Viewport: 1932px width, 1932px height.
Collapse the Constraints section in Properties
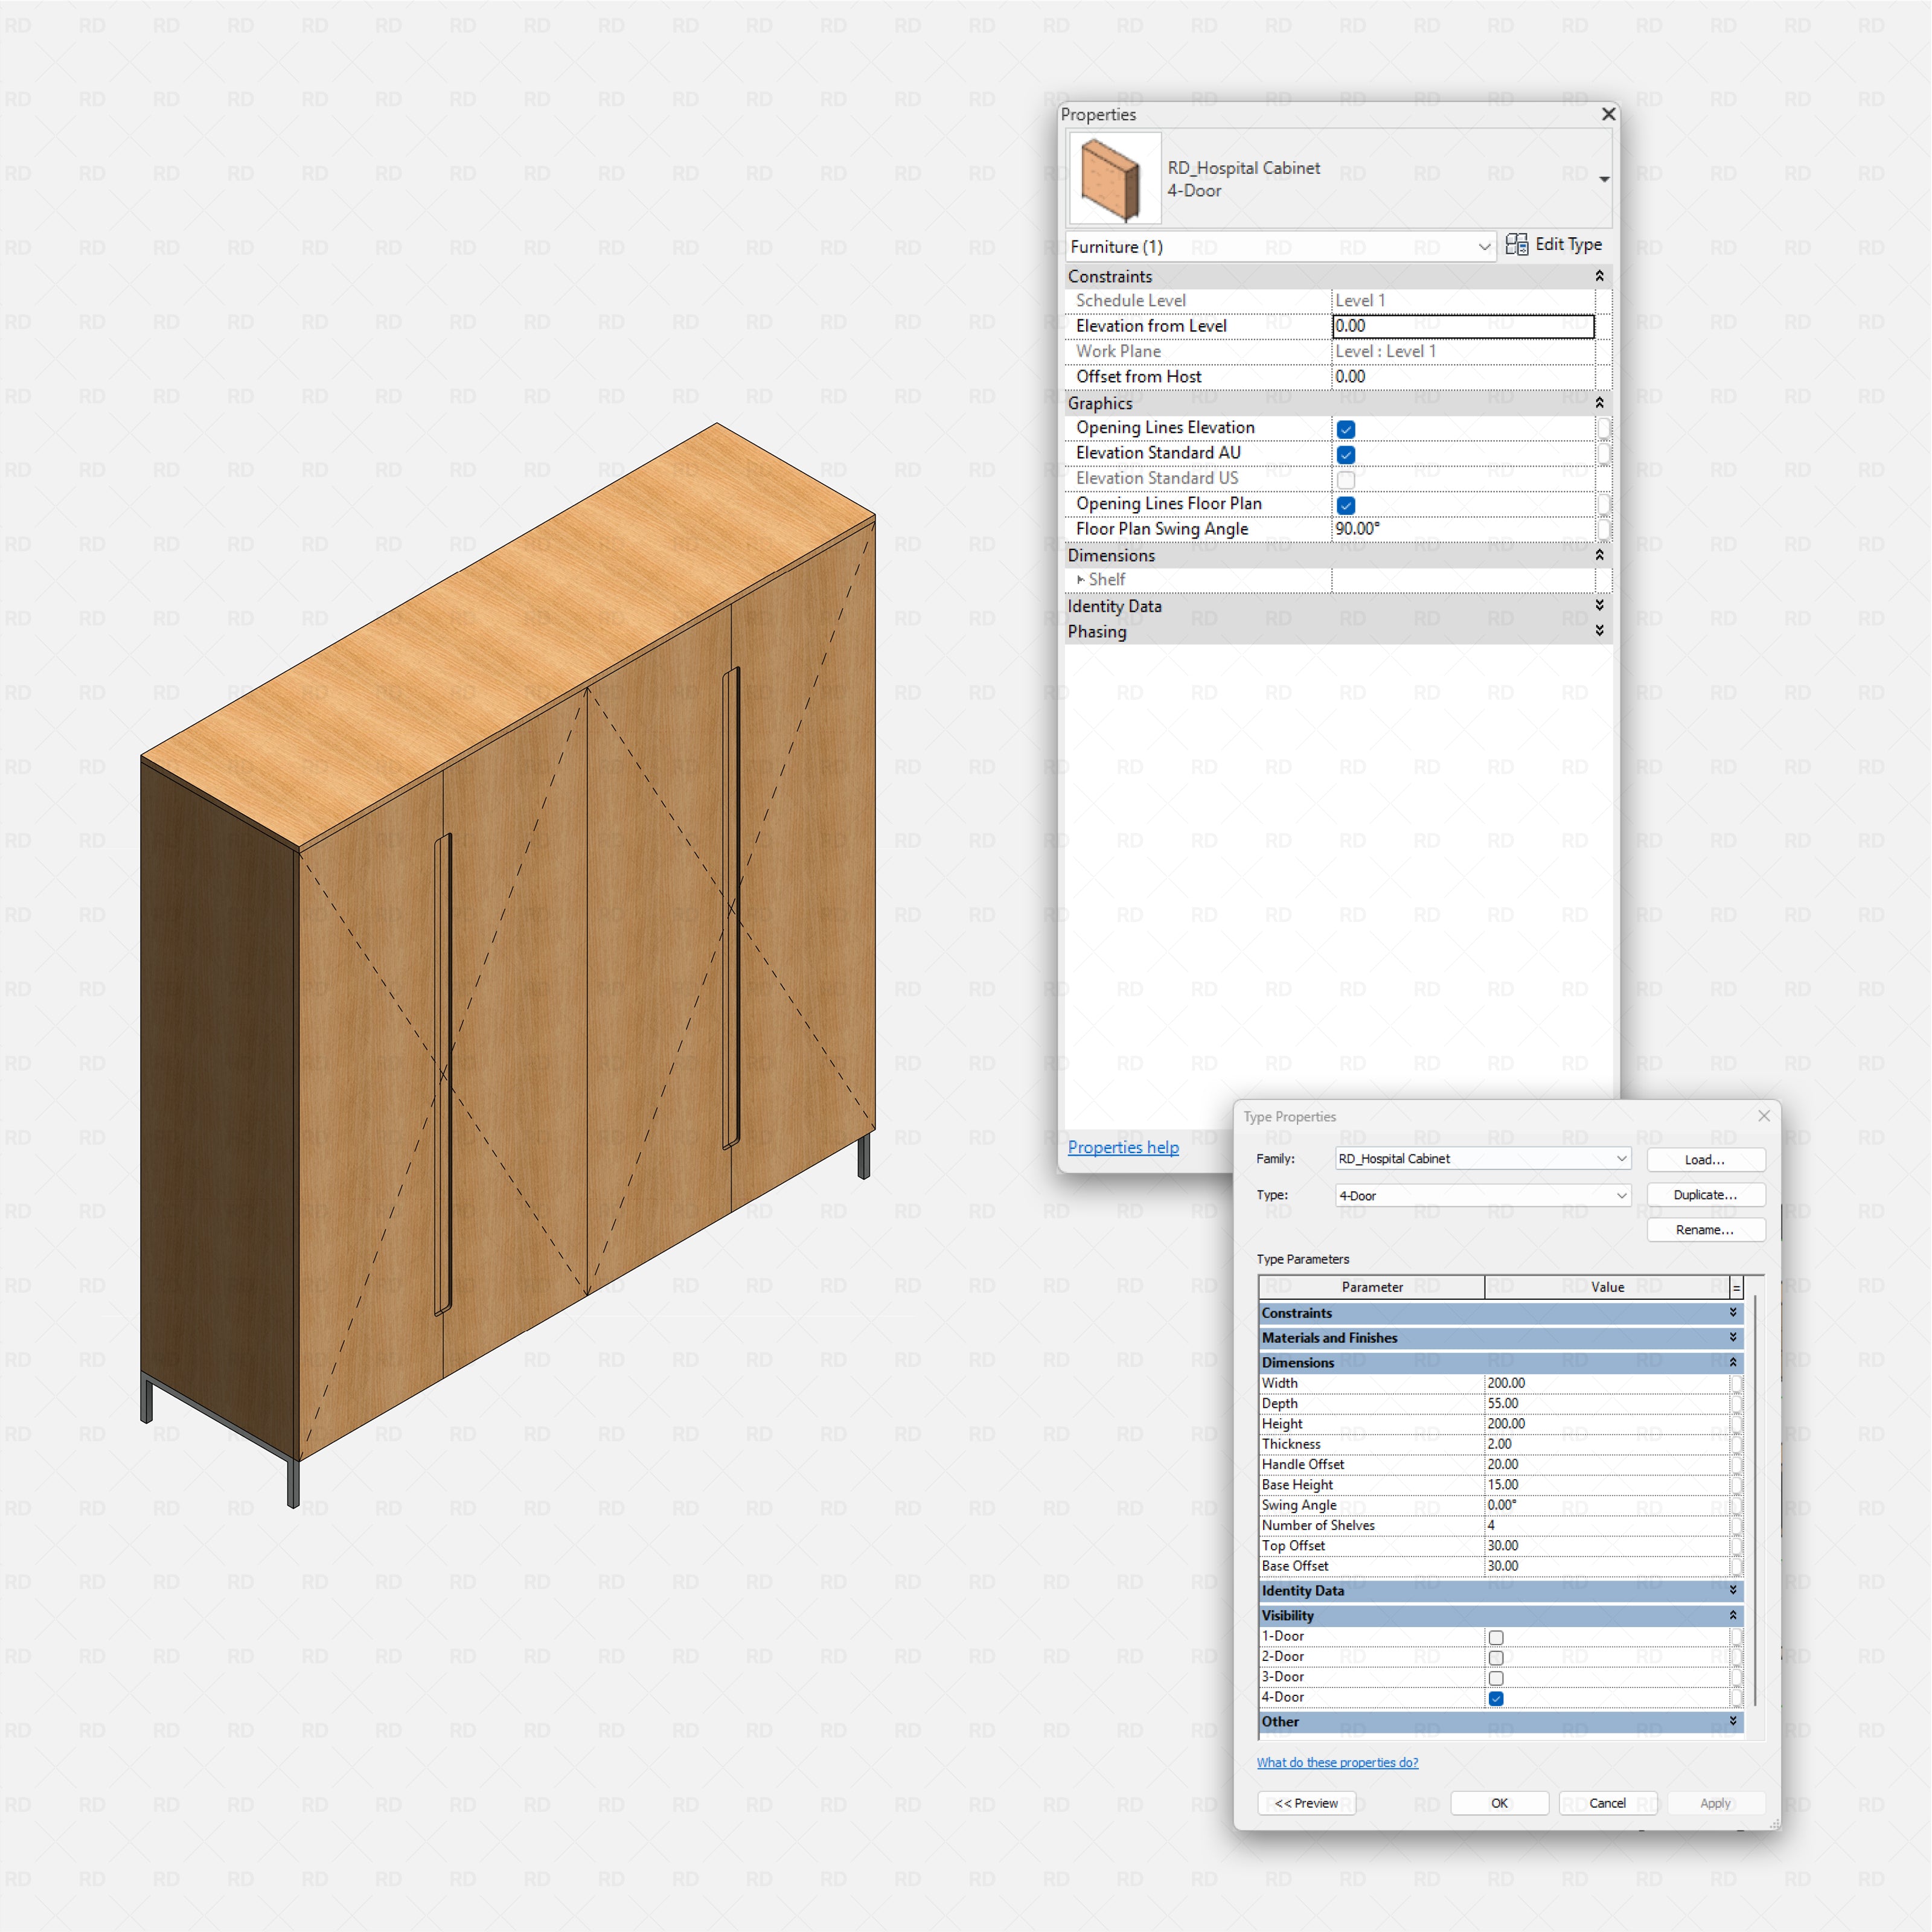(1599, 276)
